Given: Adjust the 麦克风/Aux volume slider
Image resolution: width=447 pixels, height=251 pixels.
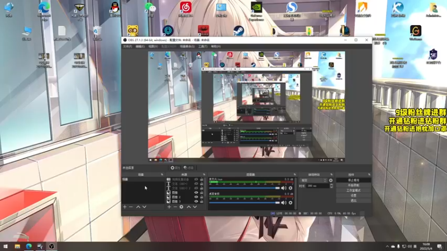Looking at the screenshot, I should pos(244,188).
